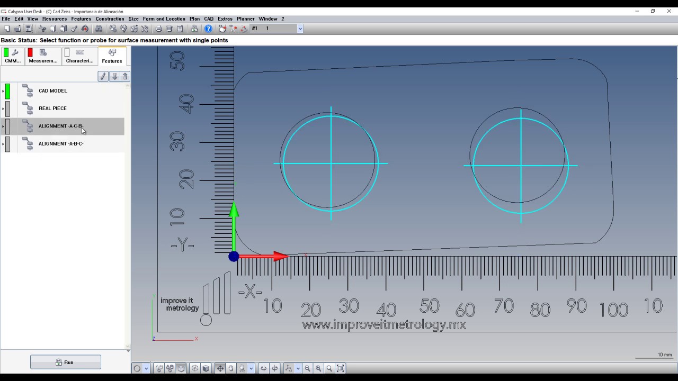This screenshot has width=678, height=381.
Task: Click the left cyan circle in CAD view
Action: 331,164
